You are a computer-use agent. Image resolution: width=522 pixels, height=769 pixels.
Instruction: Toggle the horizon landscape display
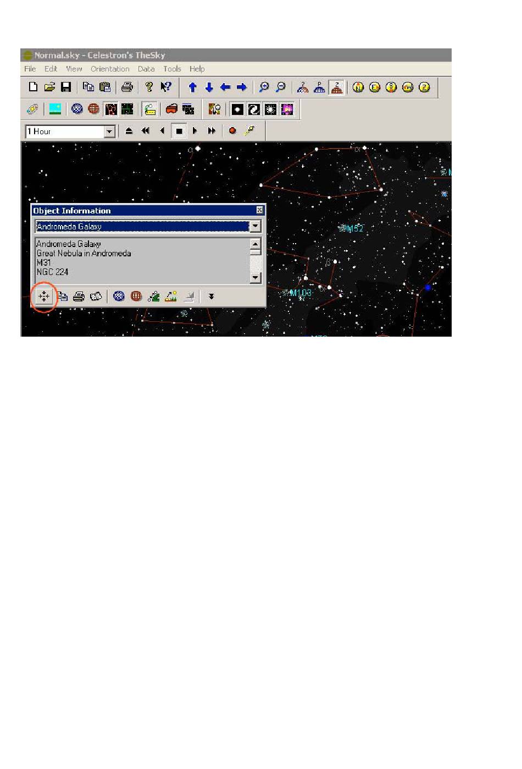point(55,109)
